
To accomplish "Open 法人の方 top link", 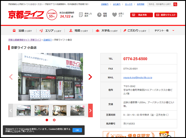I will pos(128,4).
